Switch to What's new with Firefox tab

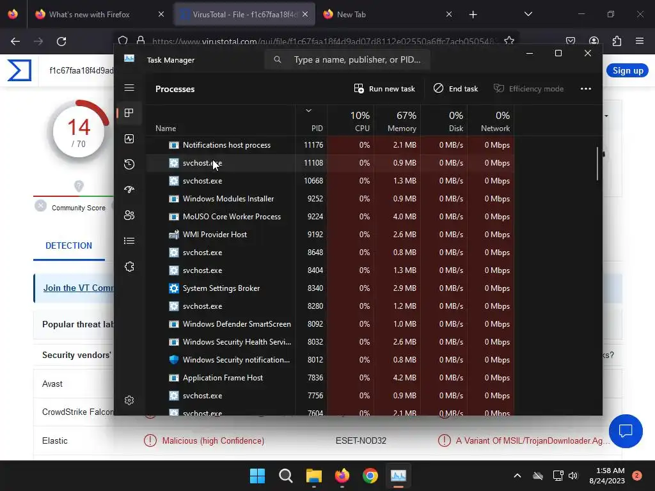point(99,15)
